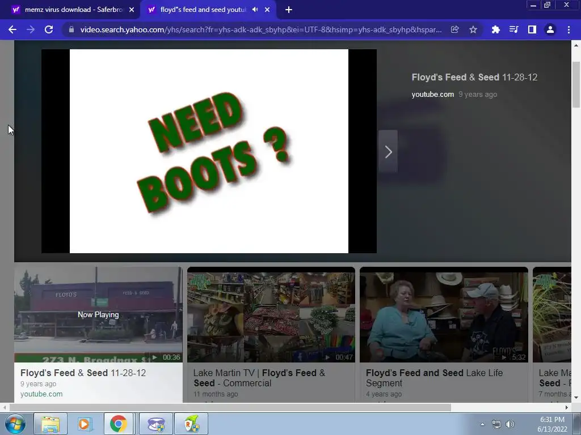Click the scroll down arrow
The image size is (581, 435).
click(x=576, y=398)
